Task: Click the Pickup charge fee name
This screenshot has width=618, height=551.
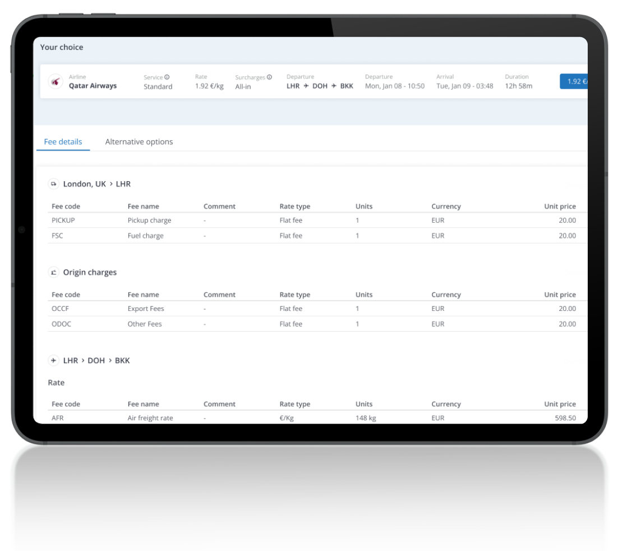Action: (x=149, y=220)
